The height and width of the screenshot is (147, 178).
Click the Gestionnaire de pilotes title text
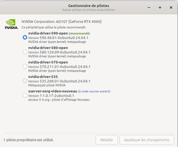point(88,6)
